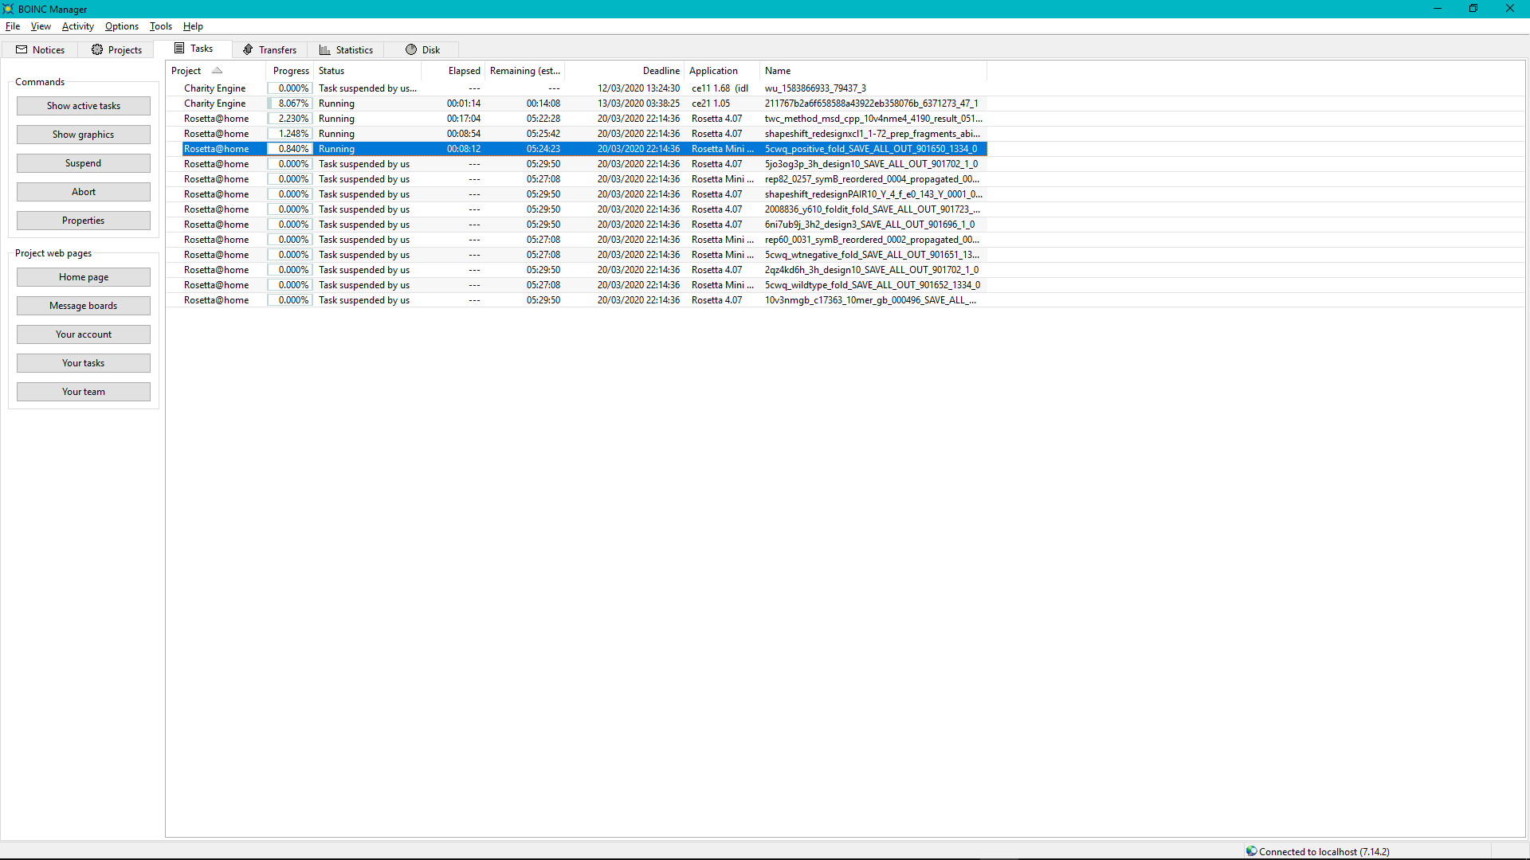Click the Abort button
1530x860 pixels.
click(84, 192)
